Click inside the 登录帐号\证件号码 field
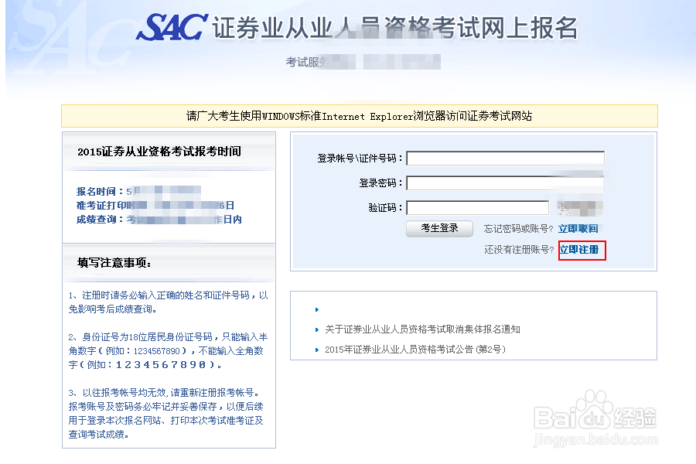Screen dimensions: 696x464 pyautogui.click(x=504, y=158)
